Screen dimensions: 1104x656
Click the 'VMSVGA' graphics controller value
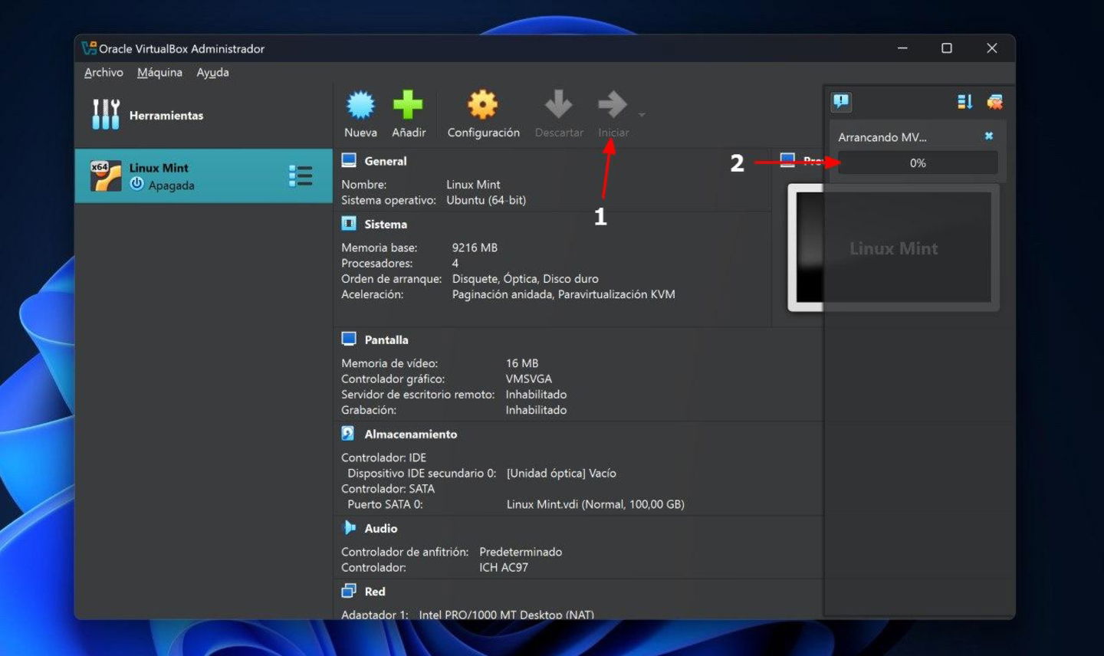[528, 379]
